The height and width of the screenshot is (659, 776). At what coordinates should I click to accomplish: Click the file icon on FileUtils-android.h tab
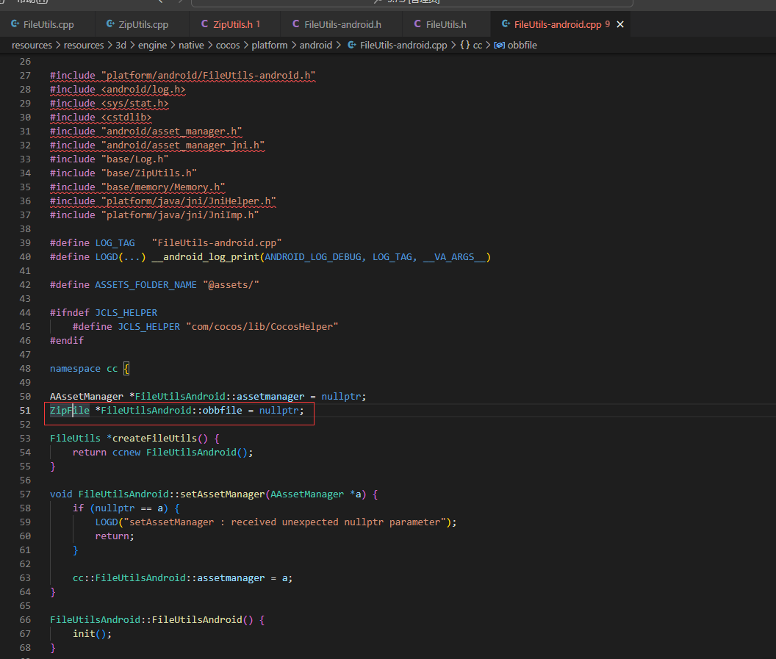coord(295,24)
